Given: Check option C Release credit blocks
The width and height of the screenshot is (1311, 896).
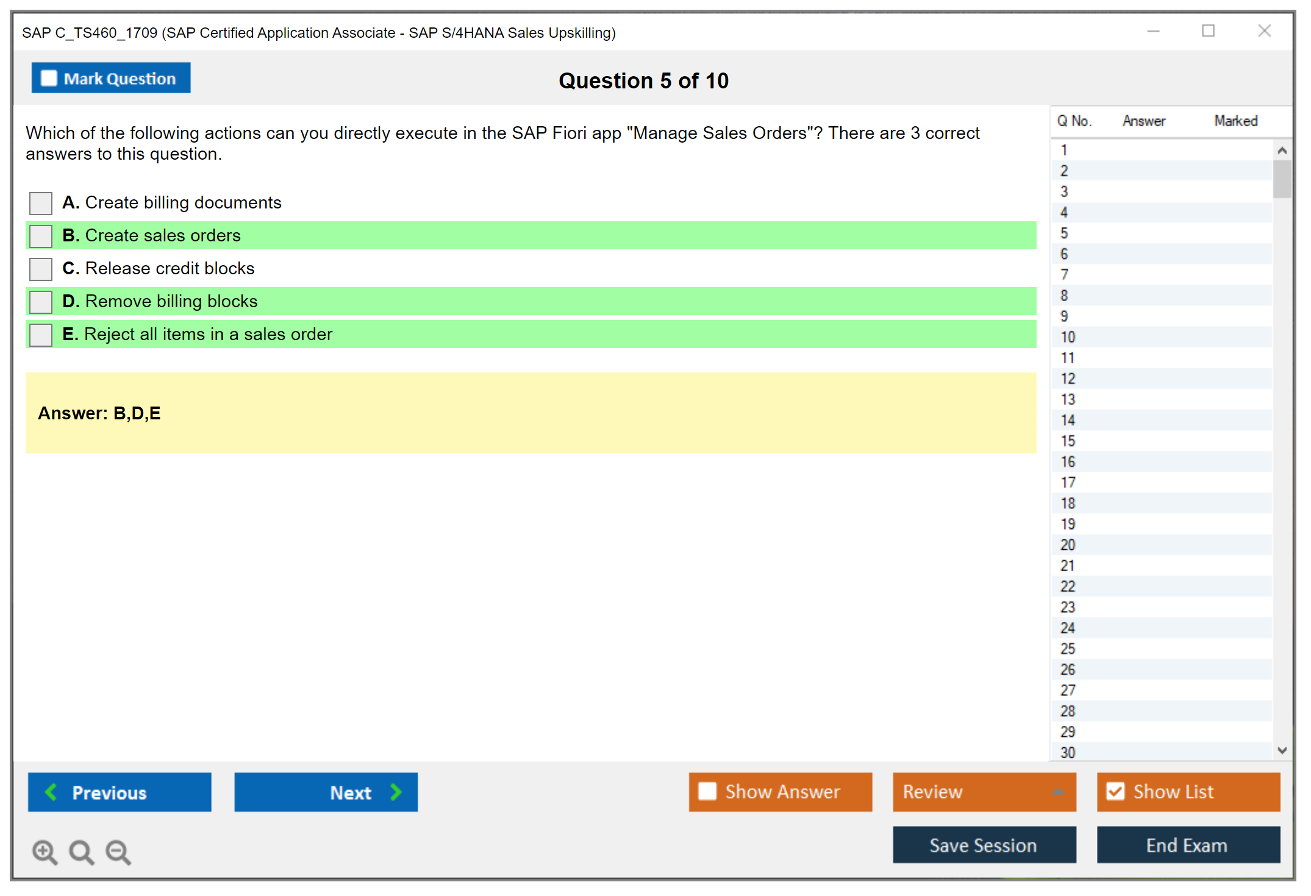Looking at the screenshot, I should point(41,269).
